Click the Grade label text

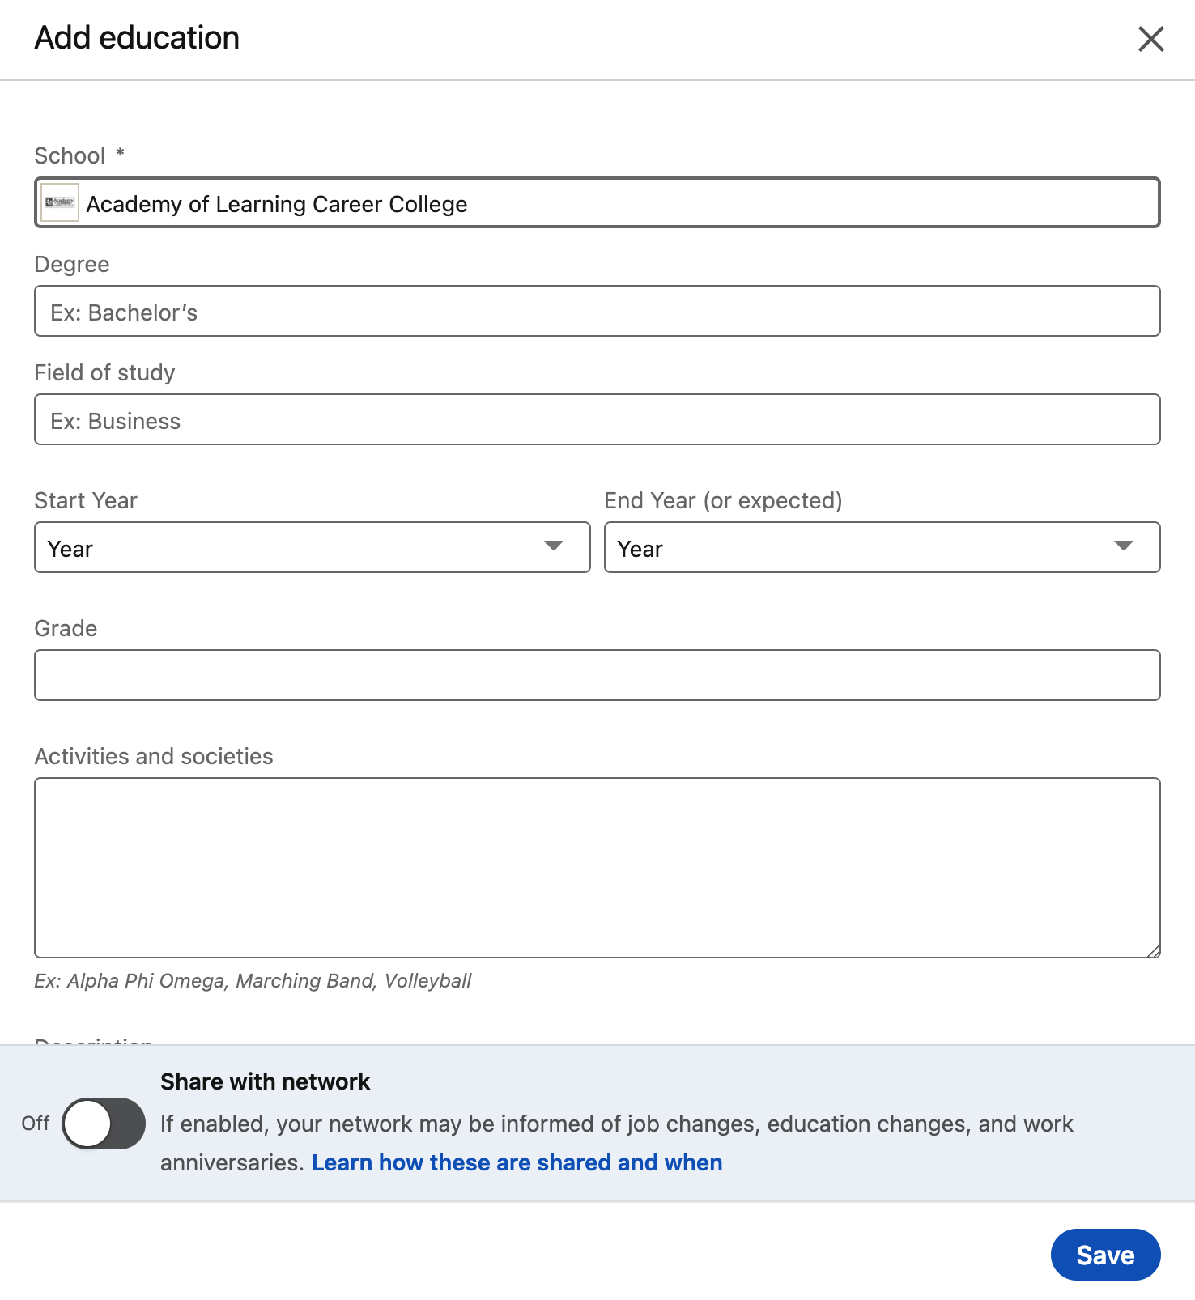(x=66, y=629)
